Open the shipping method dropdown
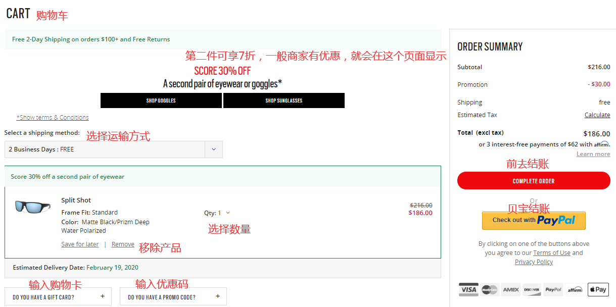 click(113, 149)
